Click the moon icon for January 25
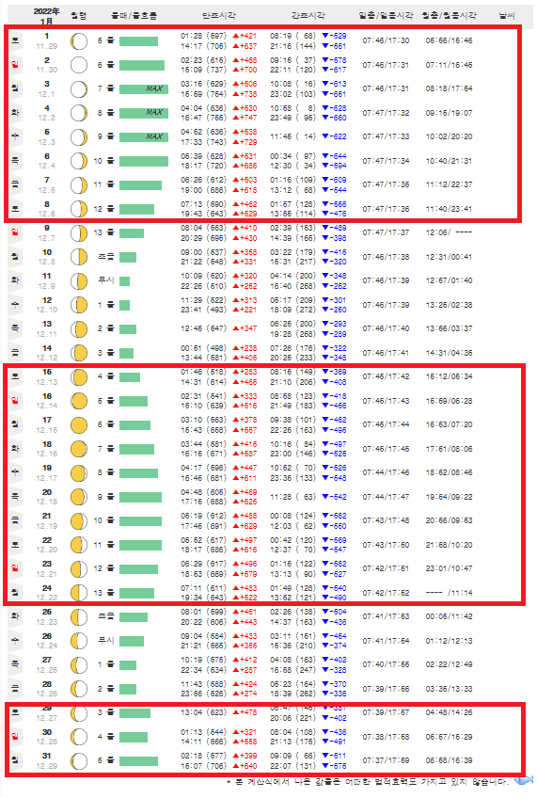This screenshot has height=798, width=537. point(79,616)
